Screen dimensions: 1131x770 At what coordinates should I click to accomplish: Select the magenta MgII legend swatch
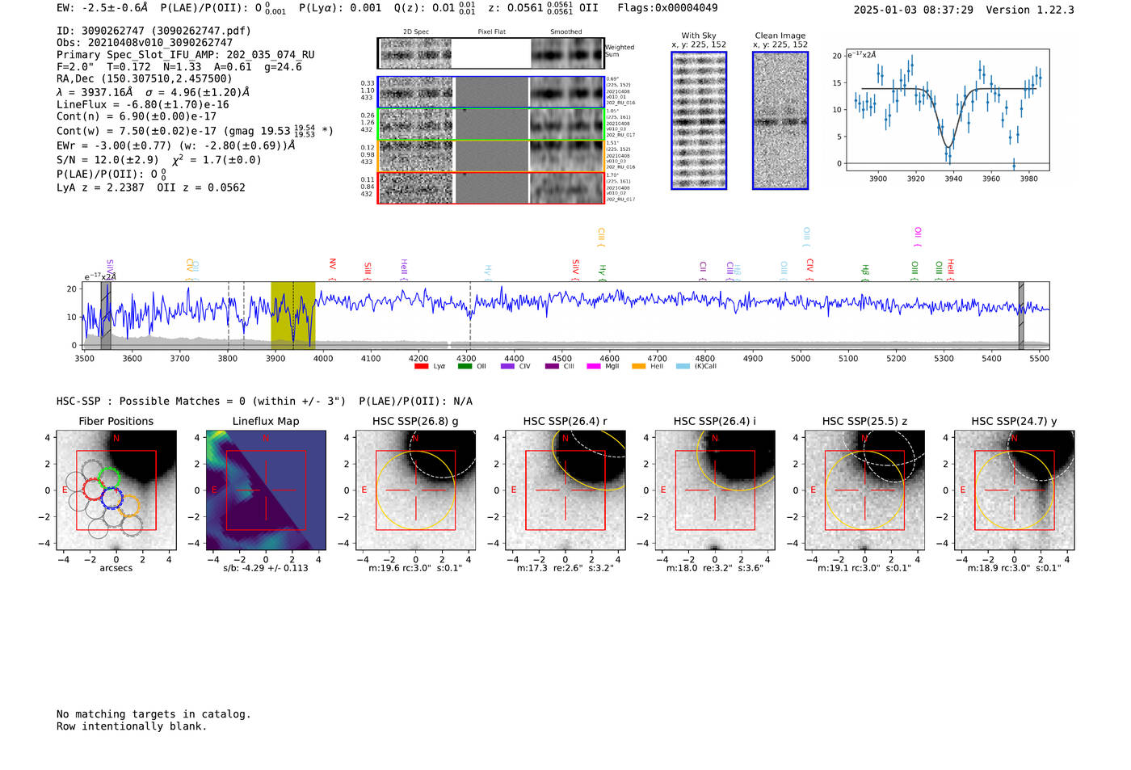tap(594, 367)
